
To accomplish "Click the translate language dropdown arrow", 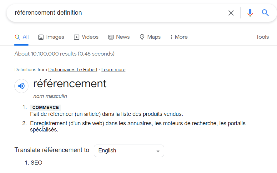I will 158,151.
